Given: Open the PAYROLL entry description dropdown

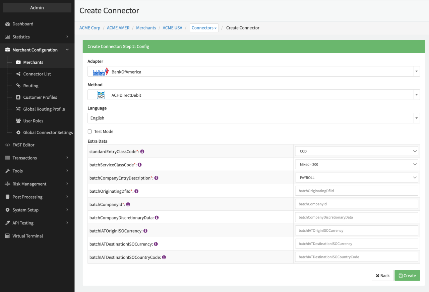Looking at the screenshot, I should [x=356, y=178].
